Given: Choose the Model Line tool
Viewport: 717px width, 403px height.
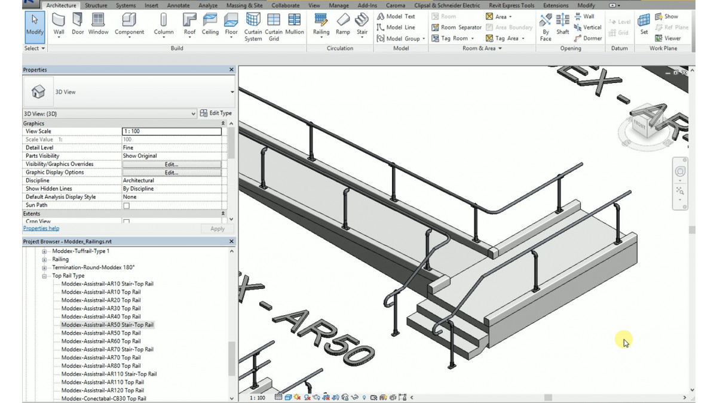Looking at the screenshot, I should [396, 27].
